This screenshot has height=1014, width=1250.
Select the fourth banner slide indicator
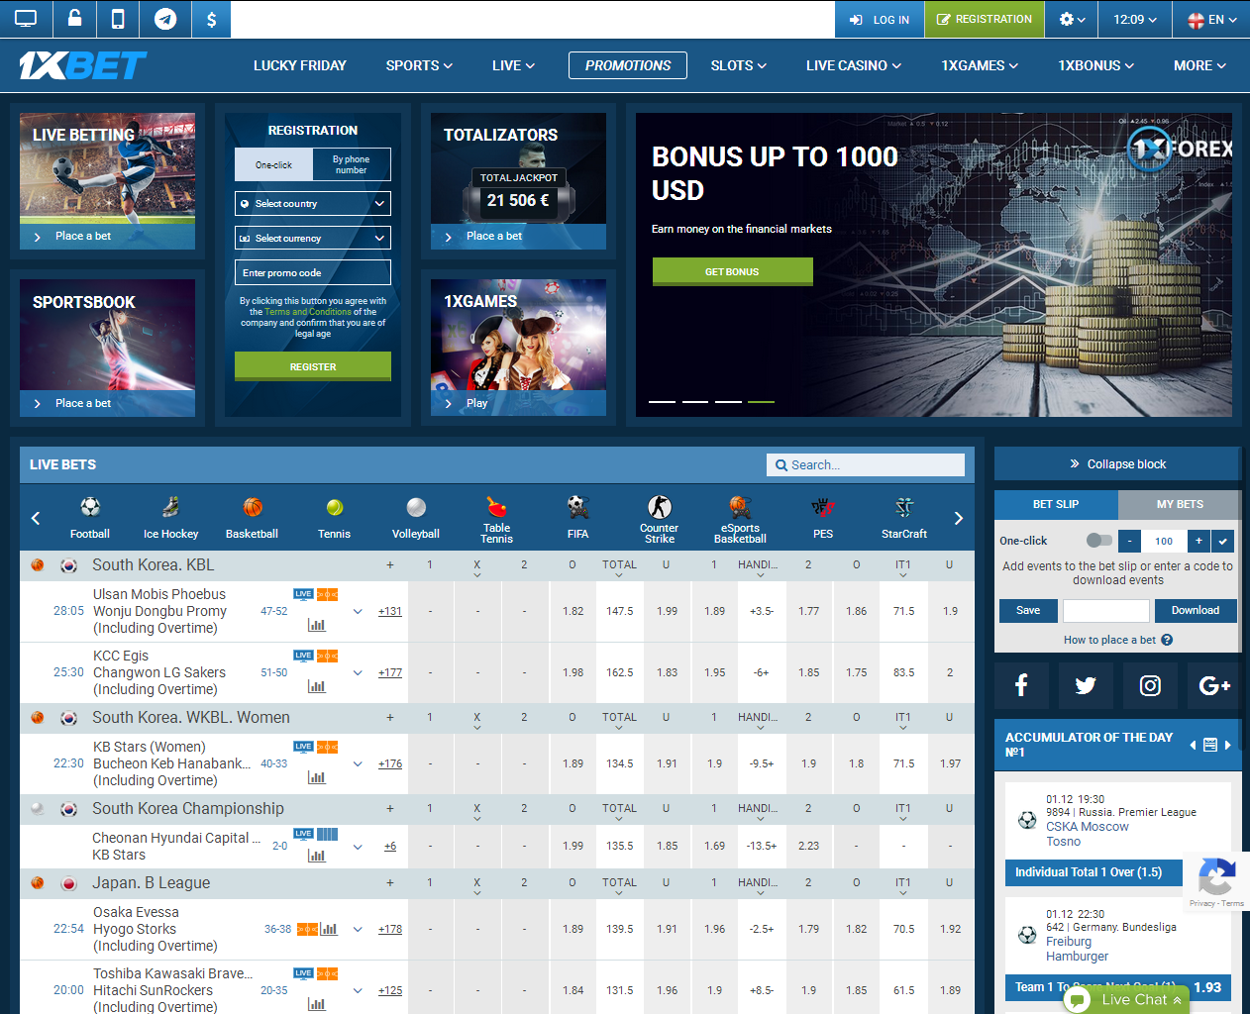click(761, 401)
